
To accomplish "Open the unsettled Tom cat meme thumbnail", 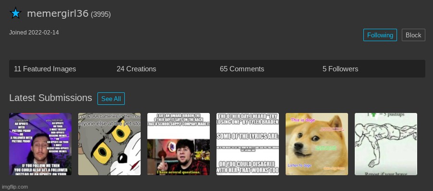I will (x=109, y=144).
